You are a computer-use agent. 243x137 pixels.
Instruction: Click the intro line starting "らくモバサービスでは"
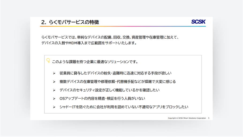coord(110,37)
